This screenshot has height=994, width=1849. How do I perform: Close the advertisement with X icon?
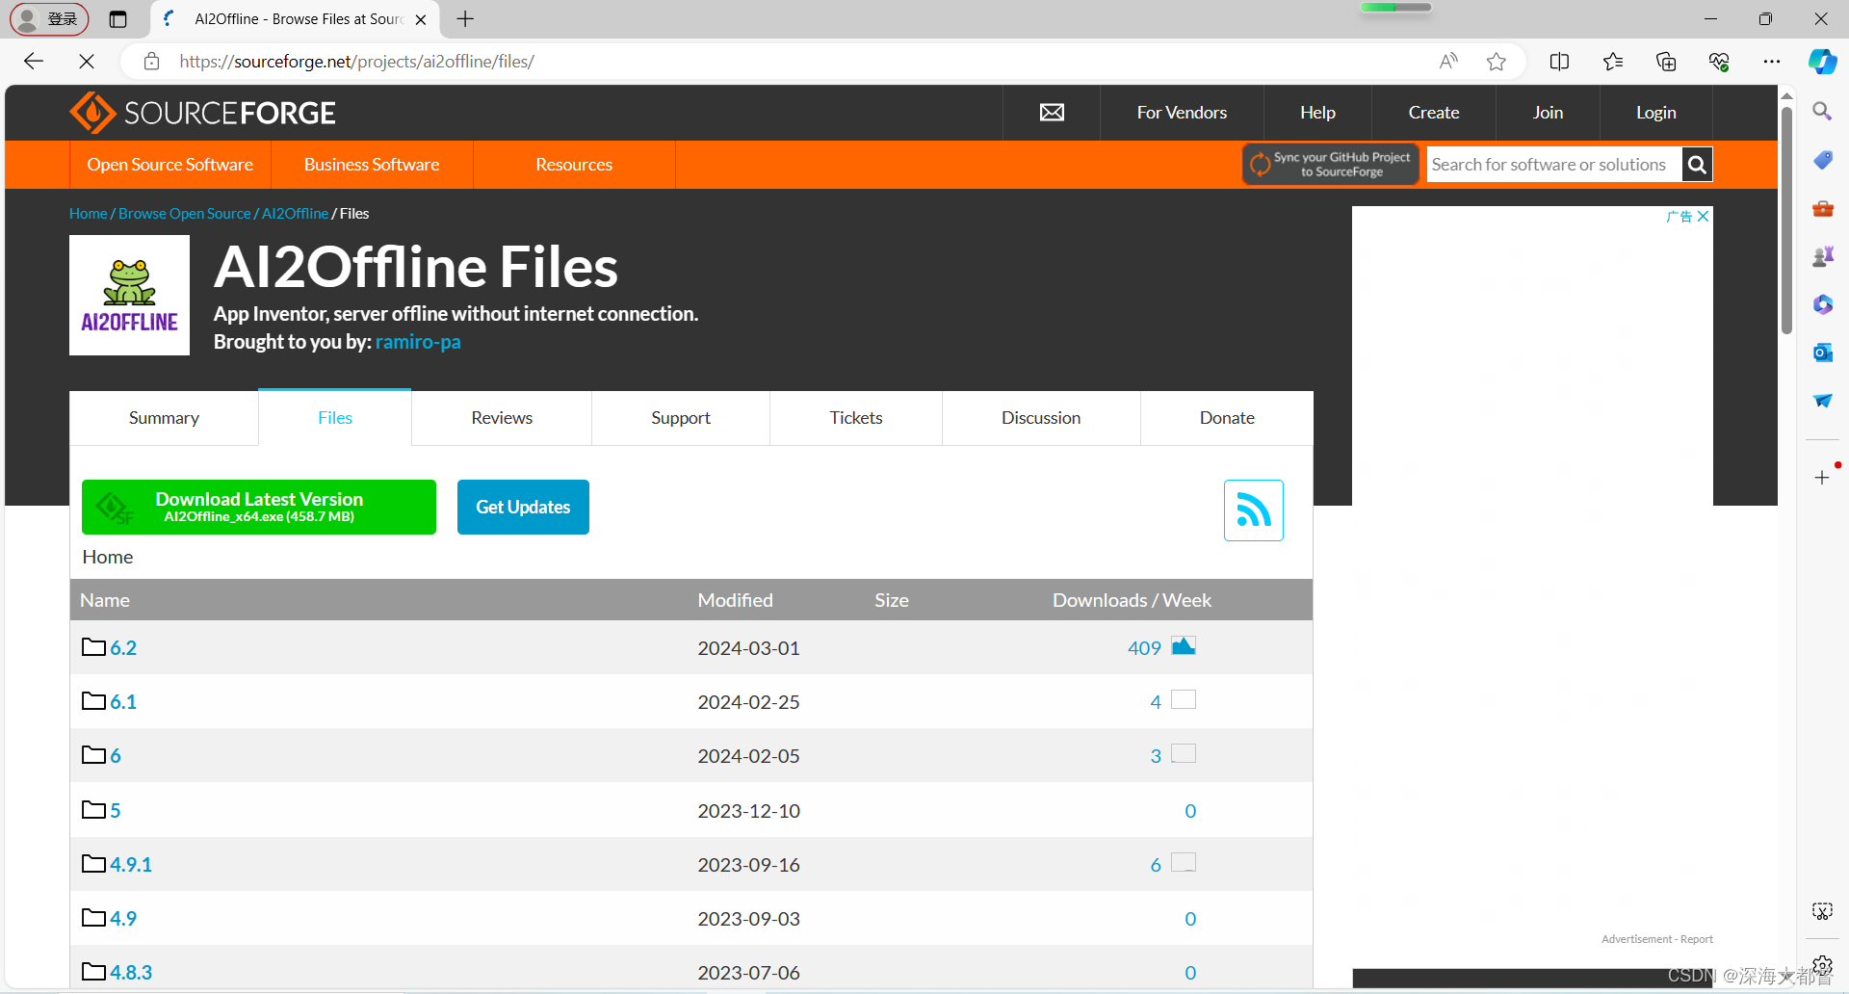click(1703, 217)
